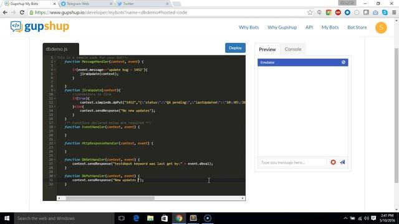Viewport: 399px width, 224px height.
Task: Collapse the MessageHandler function at line 2
Action: point(55,62)
